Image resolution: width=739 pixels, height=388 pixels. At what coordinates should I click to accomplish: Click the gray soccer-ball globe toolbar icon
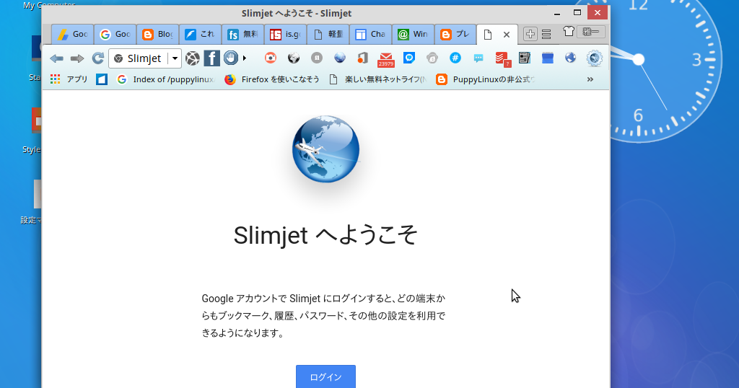(x=192, y=58)
